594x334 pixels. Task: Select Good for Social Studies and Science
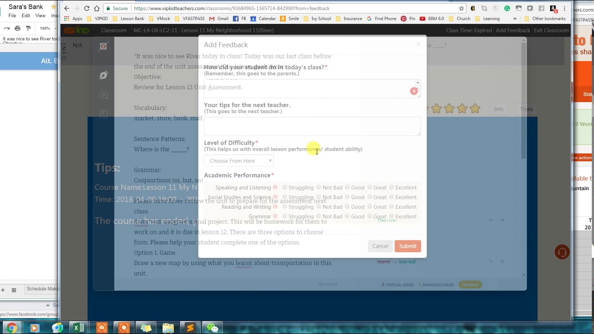pyautogui.click(x=347, y=197)
